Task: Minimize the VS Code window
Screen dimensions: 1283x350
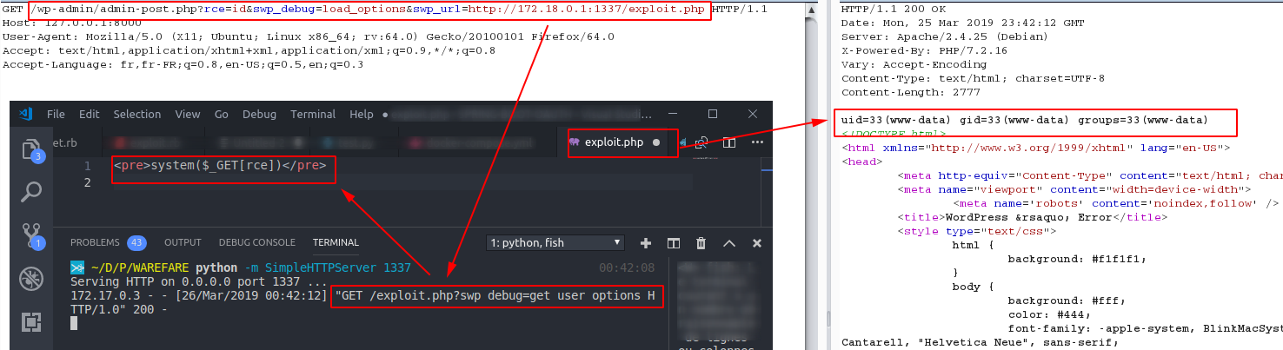Action: tap(672, 114)
